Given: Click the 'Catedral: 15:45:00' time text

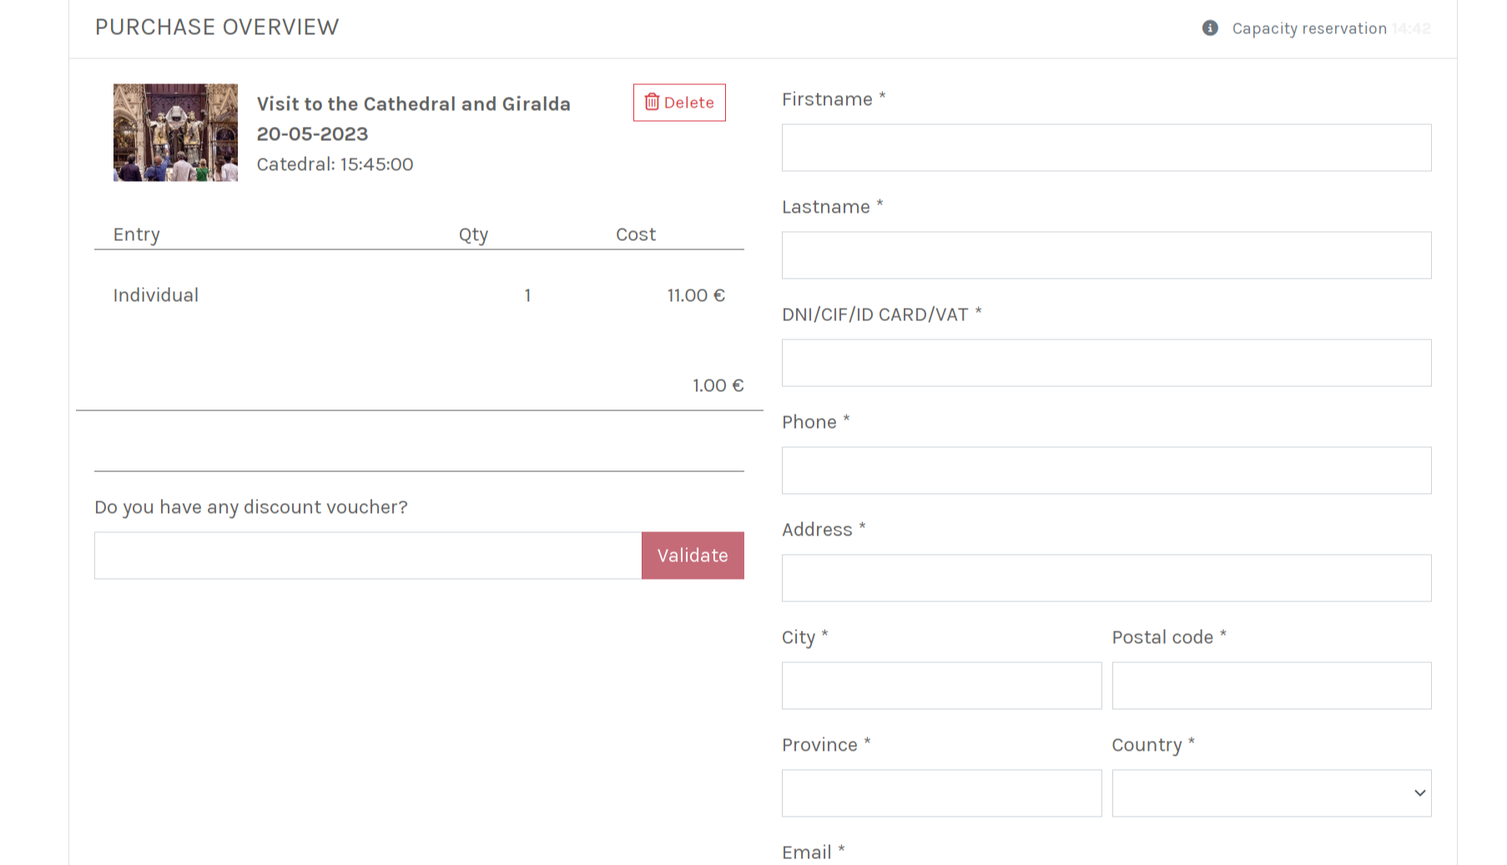Looking at the screenshot, I should coord(335,164).
